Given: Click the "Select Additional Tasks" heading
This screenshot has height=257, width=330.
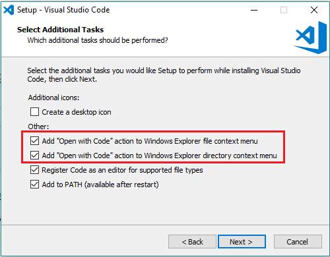Looking at the screenshot, I should click(60, 30).
